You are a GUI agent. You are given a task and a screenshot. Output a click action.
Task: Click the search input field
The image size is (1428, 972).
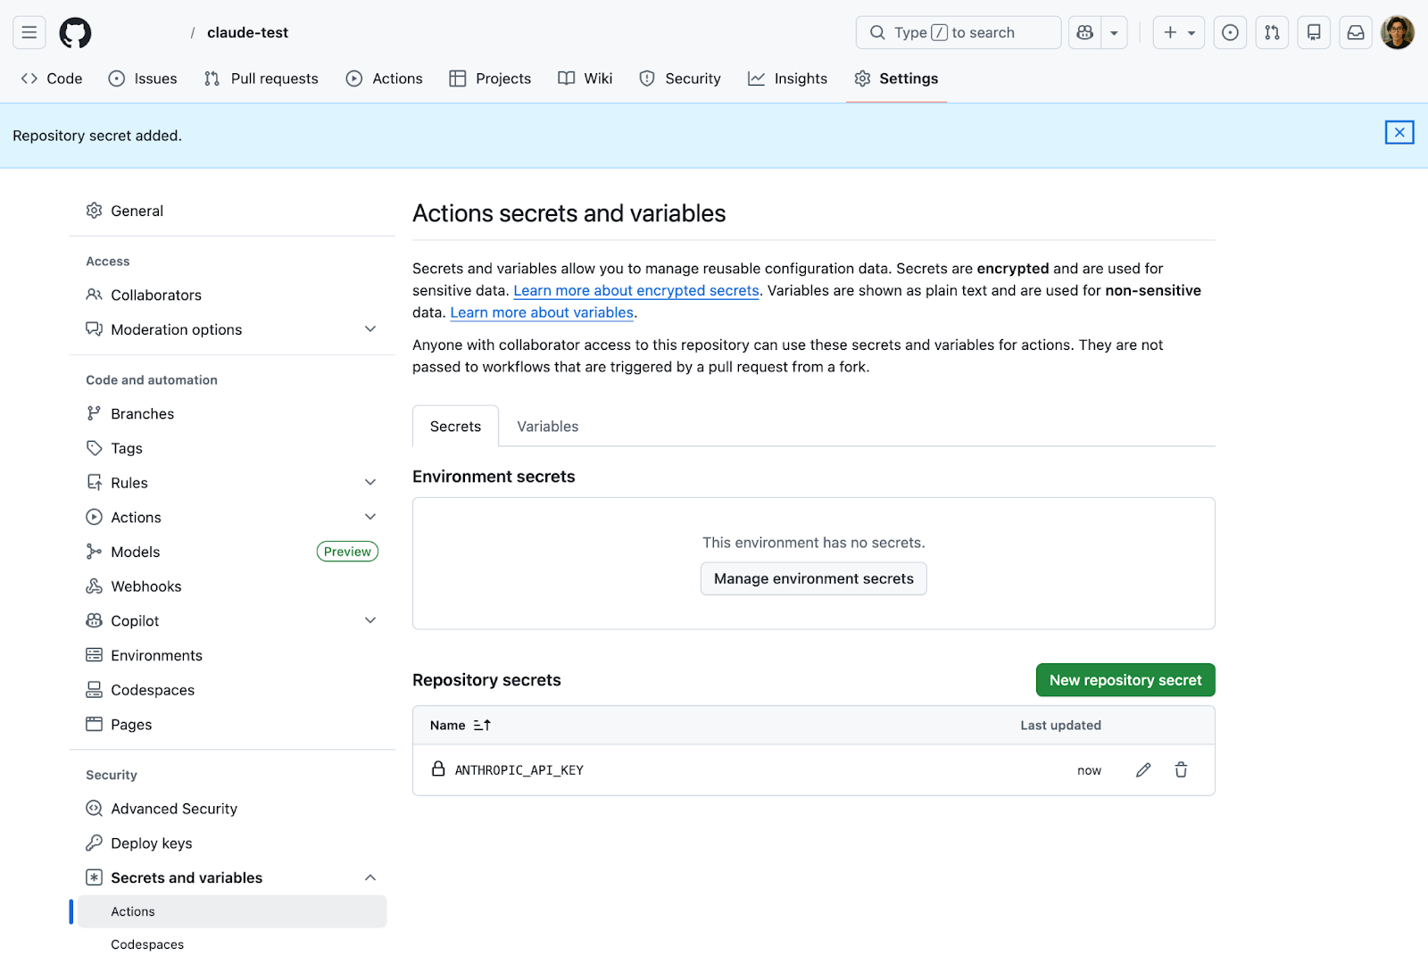coord(958,33)
